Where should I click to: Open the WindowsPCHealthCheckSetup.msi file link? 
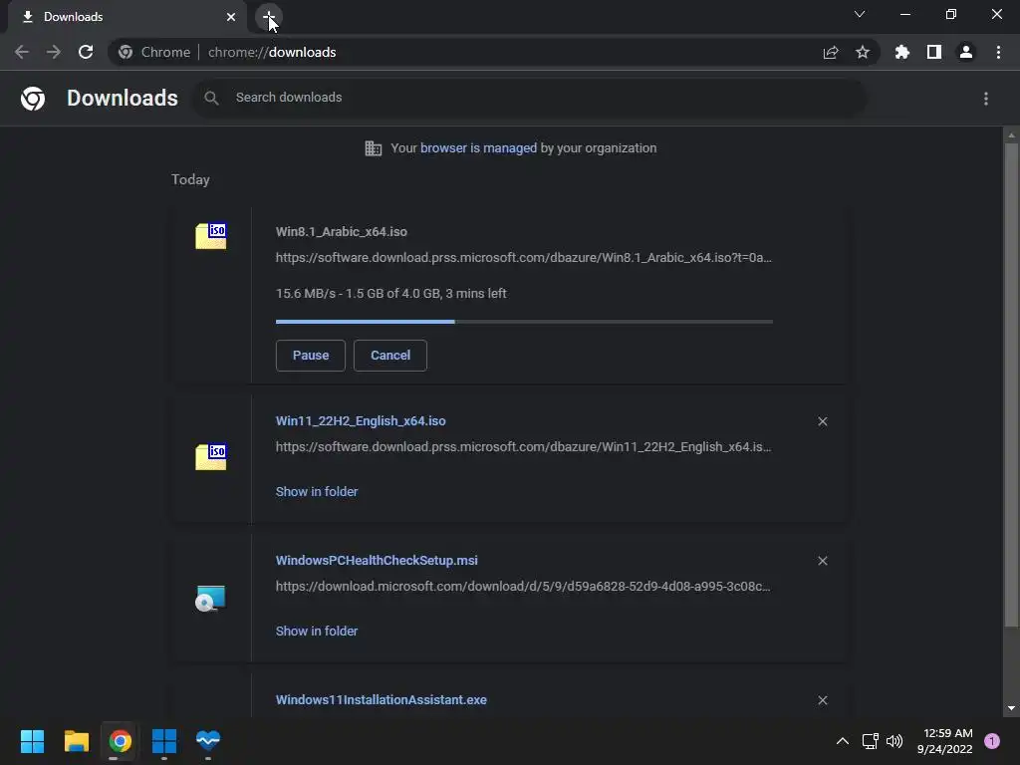377,560
